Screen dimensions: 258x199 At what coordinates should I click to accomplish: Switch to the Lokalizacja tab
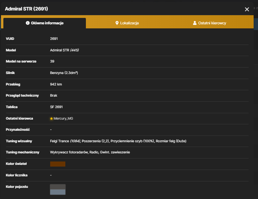[x=127, y=23]
